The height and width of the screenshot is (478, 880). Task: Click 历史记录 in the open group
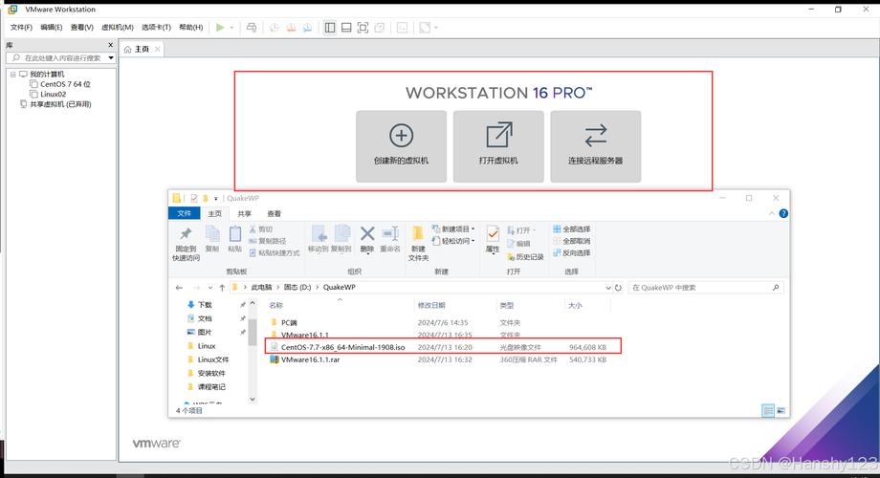525,257
